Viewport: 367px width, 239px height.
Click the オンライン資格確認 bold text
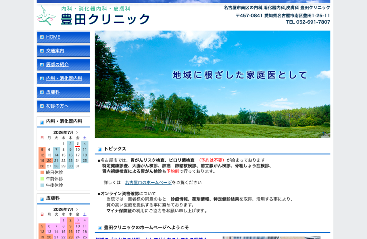tap(120, 194)
